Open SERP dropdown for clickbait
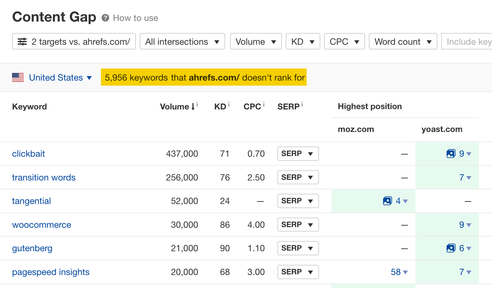 (x=298, y=154)
